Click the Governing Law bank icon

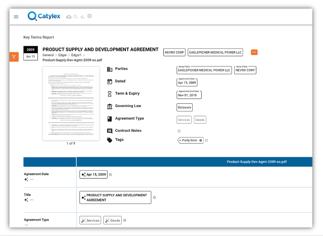click(x=110, y=106)
